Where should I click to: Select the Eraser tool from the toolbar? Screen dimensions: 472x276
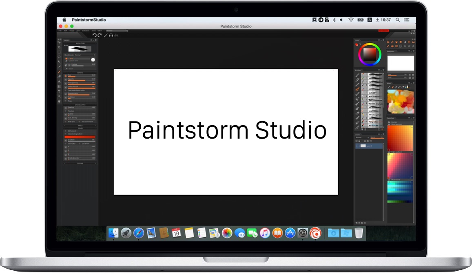pyautogui.click(x=59, y=75)
